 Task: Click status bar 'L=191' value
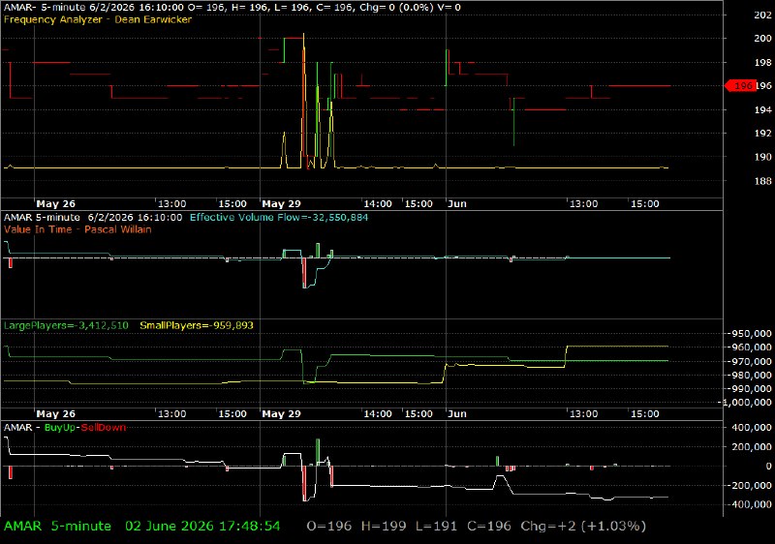click(437, 527)
